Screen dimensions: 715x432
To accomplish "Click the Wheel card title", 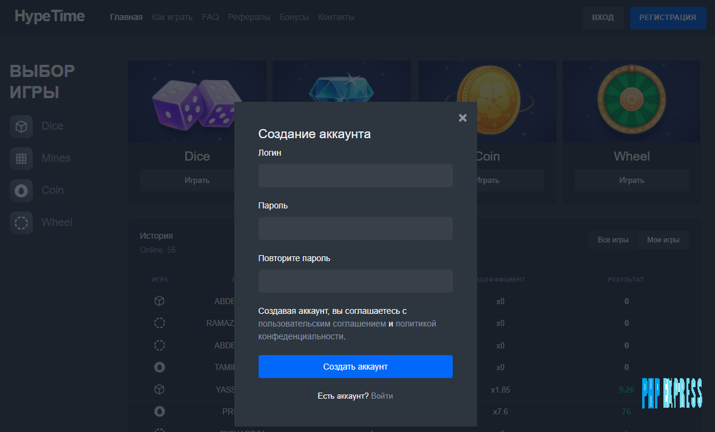I will coord(632,156).
